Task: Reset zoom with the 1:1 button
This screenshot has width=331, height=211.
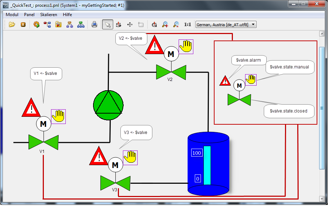Action: click(188, 25)
